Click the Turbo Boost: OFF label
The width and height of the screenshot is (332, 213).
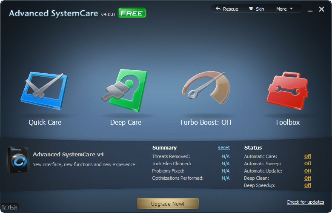tap(206, 123)
